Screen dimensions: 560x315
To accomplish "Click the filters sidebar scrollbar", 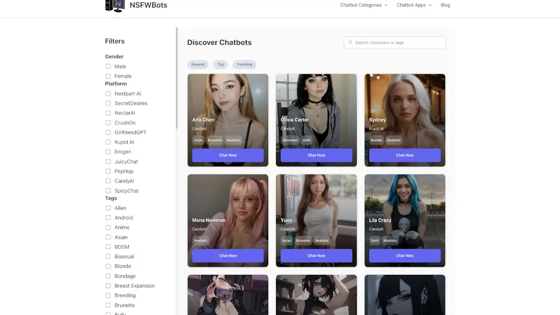I will [176, 78].
